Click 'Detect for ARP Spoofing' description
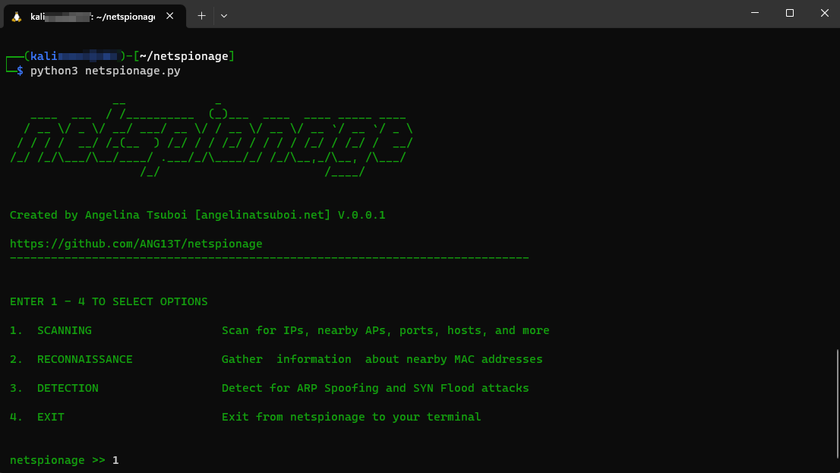 click(375, 389)
